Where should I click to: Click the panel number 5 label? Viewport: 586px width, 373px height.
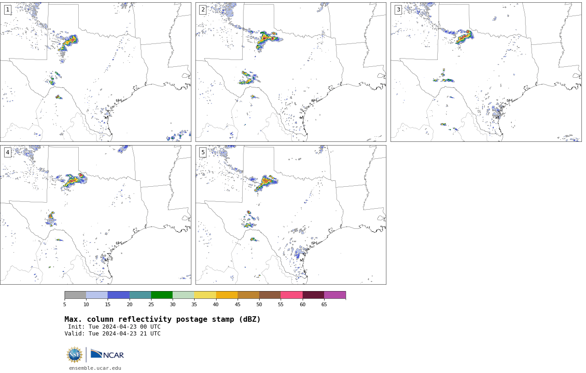point(203,152)
